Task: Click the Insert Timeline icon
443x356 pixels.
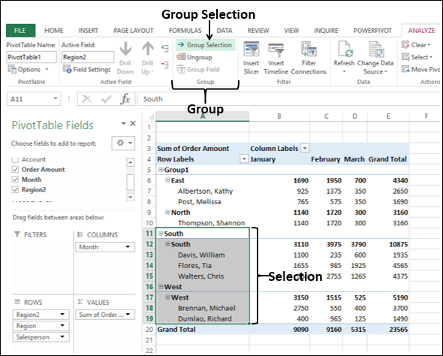Action: point(276,50)
